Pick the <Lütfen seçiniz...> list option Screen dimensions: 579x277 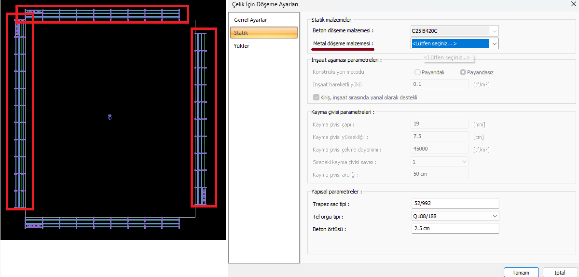coord(446,57)
